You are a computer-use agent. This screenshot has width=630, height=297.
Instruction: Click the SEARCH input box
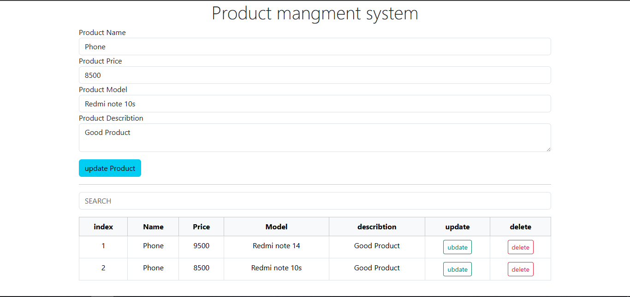click(315, 201)
